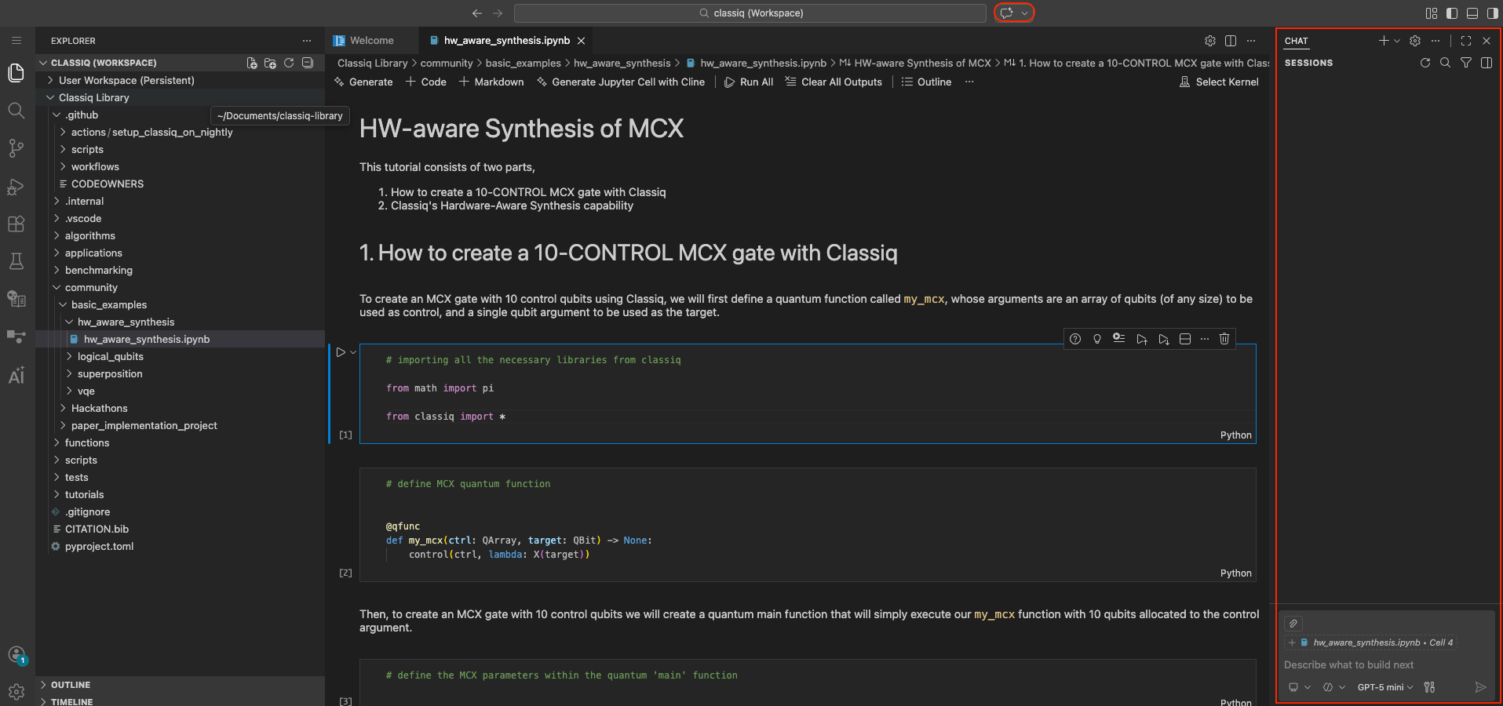Send the chat message

click(x=1480, y=687)
